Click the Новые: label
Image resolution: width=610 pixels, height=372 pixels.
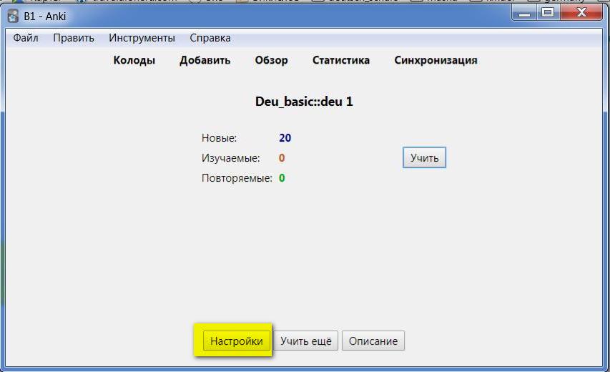[219, 138]
